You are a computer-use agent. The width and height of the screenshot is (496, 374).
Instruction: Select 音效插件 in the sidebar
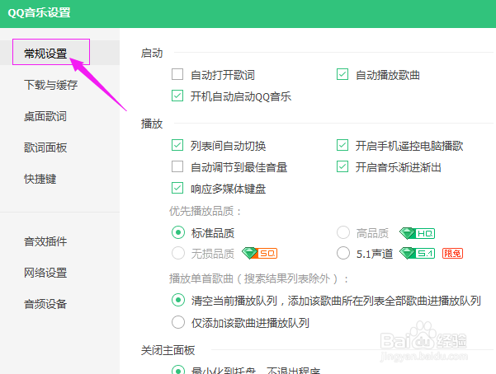(45, 241)
